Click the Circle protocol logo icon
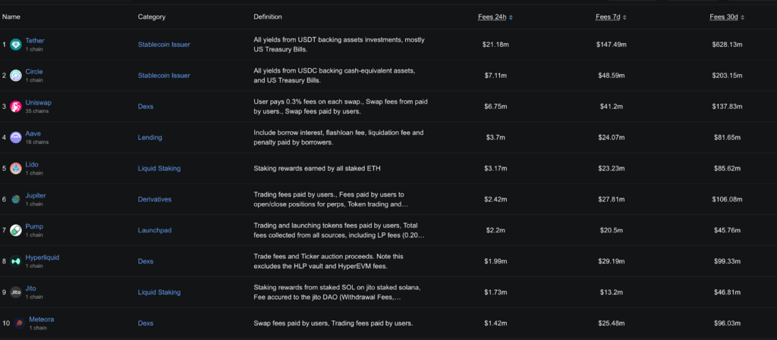Image resolution: width=777 pixels, height=340 pixels. (16, 75)
